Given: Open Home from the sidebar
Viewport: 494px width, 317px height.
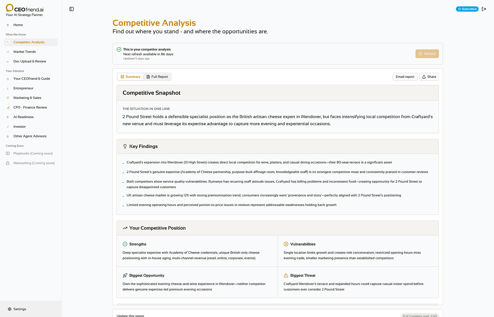Looking at the screenshot, I should [x=18, y=25].
